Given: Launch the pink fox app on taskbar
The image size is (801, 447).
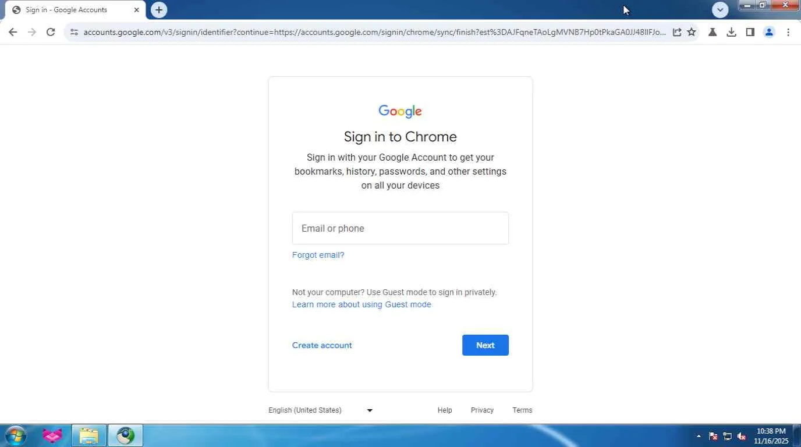Looking at the screenshot, I should coord(52,436).
